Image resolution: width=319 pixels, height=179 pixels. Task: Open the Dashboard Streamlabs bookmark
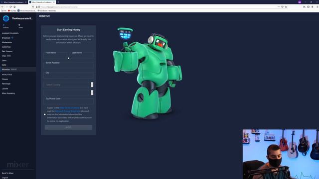click(x=46, y=10)
